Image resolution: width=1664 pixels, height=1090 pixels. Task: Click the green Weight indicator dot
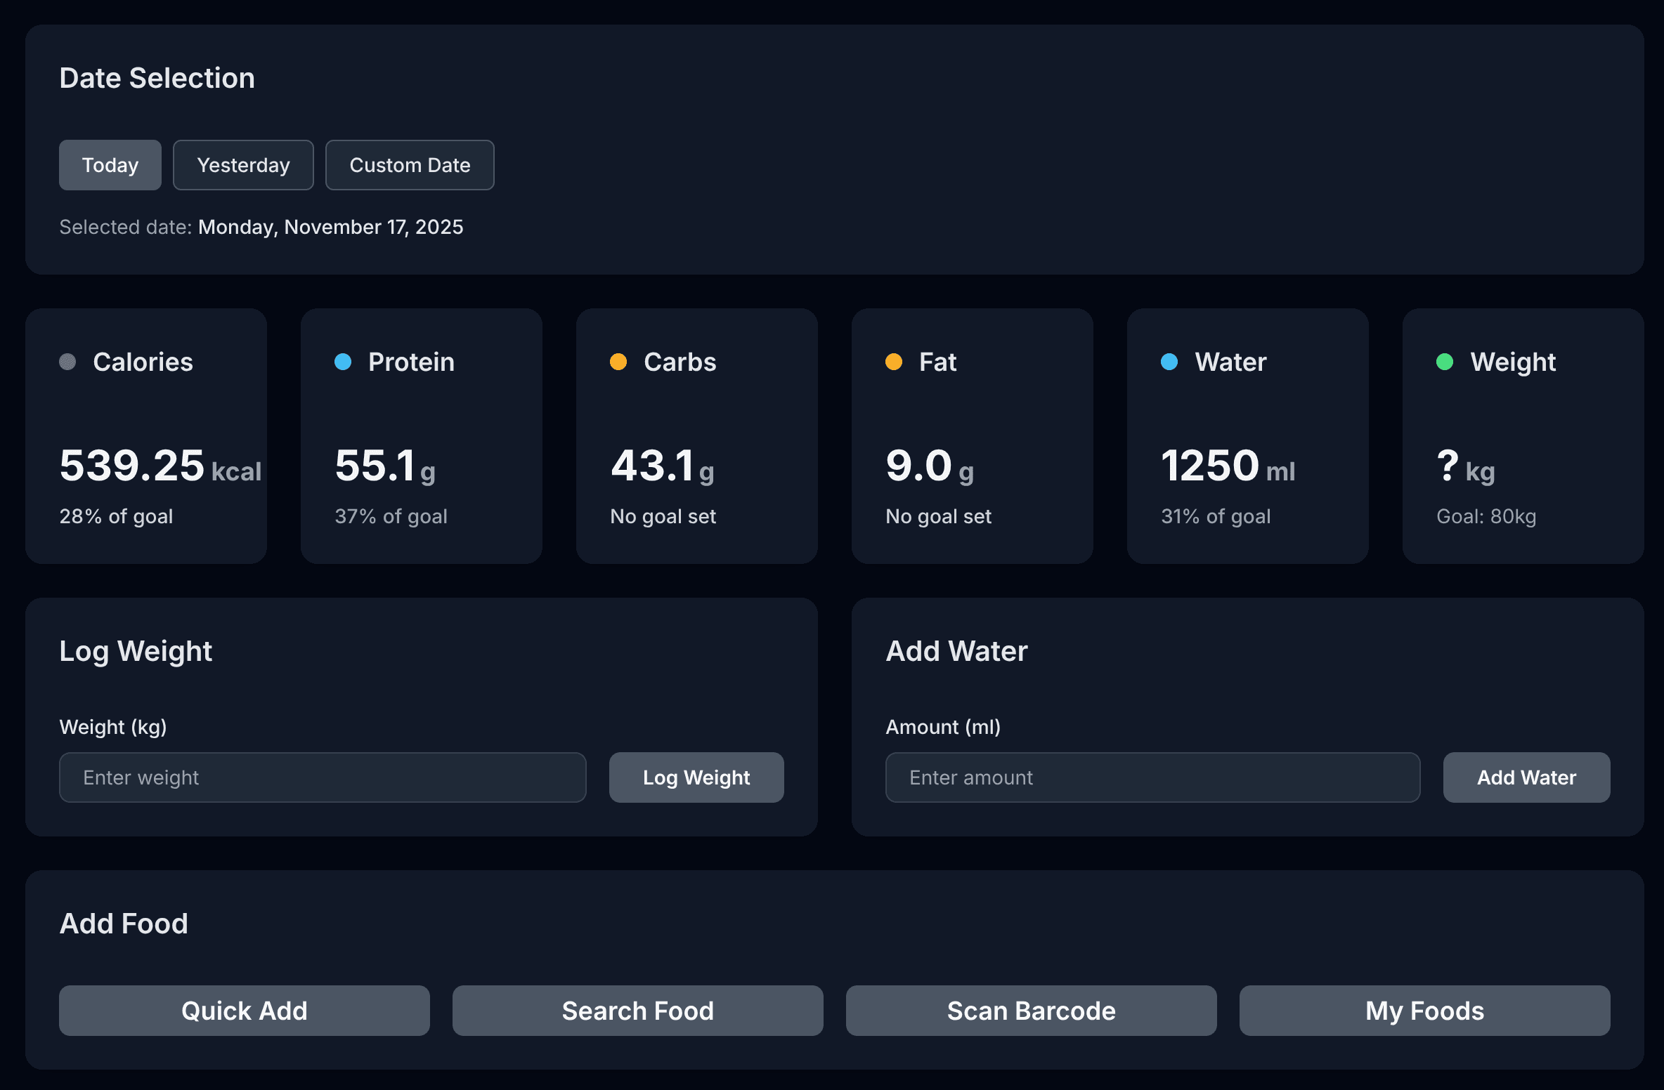pos(1445,362)
